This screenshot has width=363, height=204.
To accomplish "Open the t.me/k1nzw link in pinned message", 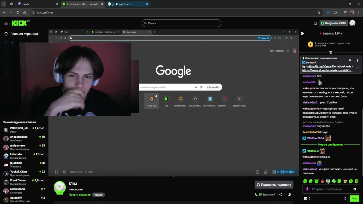I will tap(319, 67).
